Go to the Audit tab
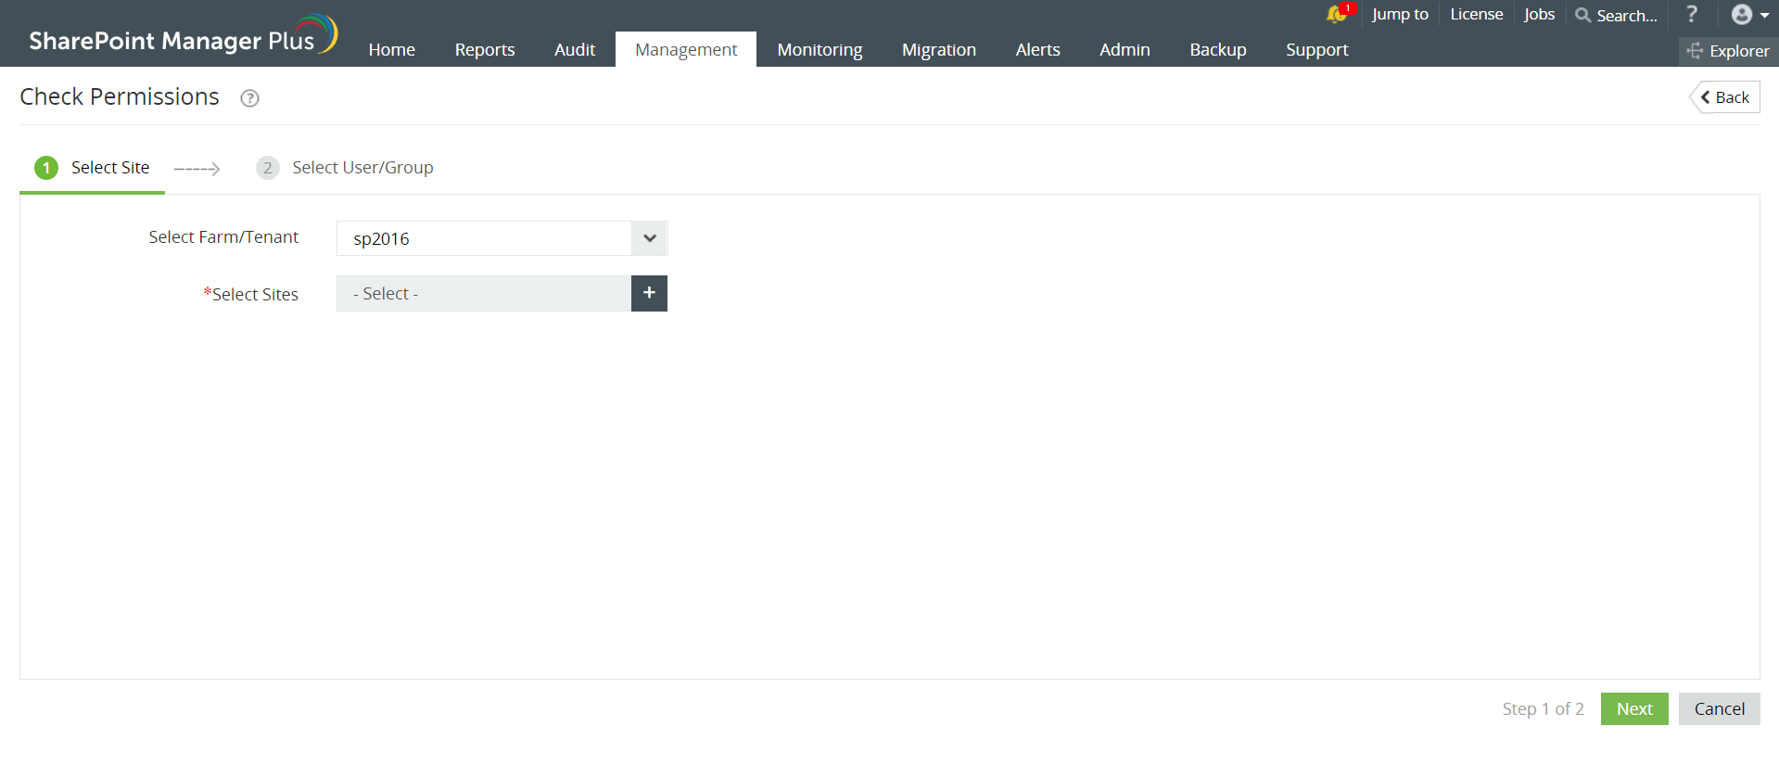Screen dimensions: 1779x777 coord(575,50)
